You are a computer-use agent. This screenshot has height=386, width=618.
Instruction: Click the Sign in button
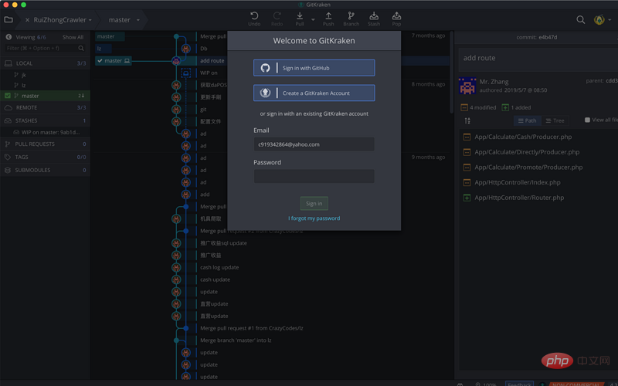click(x=314, y=203)
